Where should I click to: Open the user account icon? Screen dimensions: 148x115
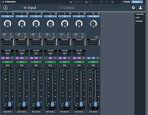(x=140, y=8)
